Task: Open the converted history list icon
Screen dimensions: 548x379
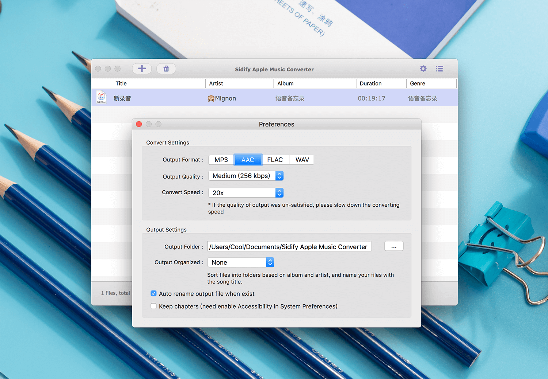Action: pos(439,69)
